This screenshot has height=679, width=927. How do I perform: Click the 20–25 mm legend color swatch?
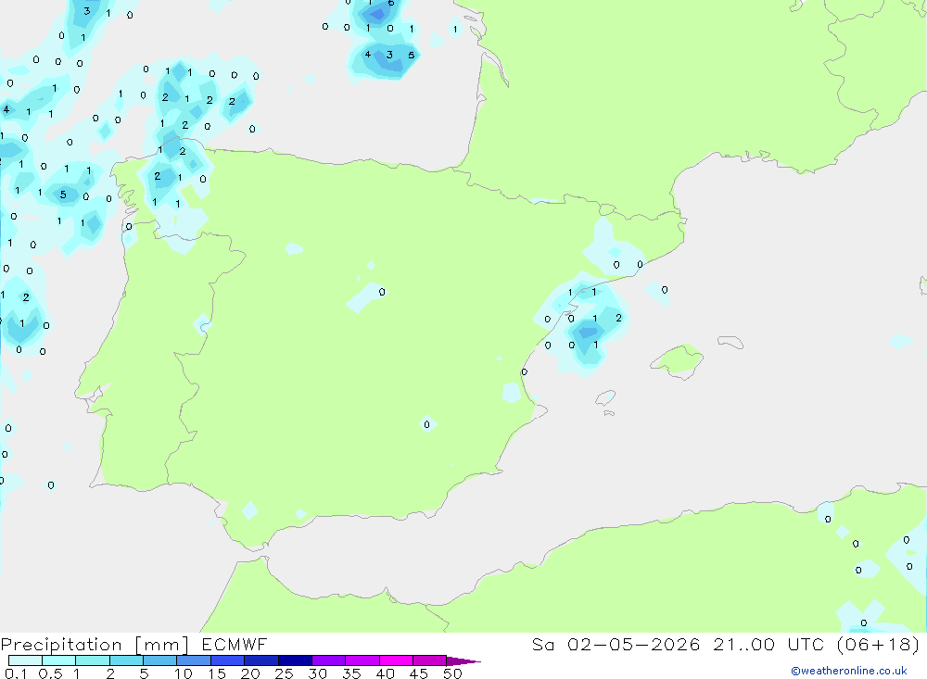tap(261, 660)
